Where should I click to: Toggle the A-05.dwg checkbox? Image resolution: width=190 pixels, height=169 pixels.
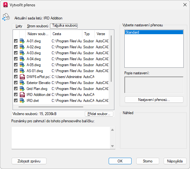(x=16, y=65)
